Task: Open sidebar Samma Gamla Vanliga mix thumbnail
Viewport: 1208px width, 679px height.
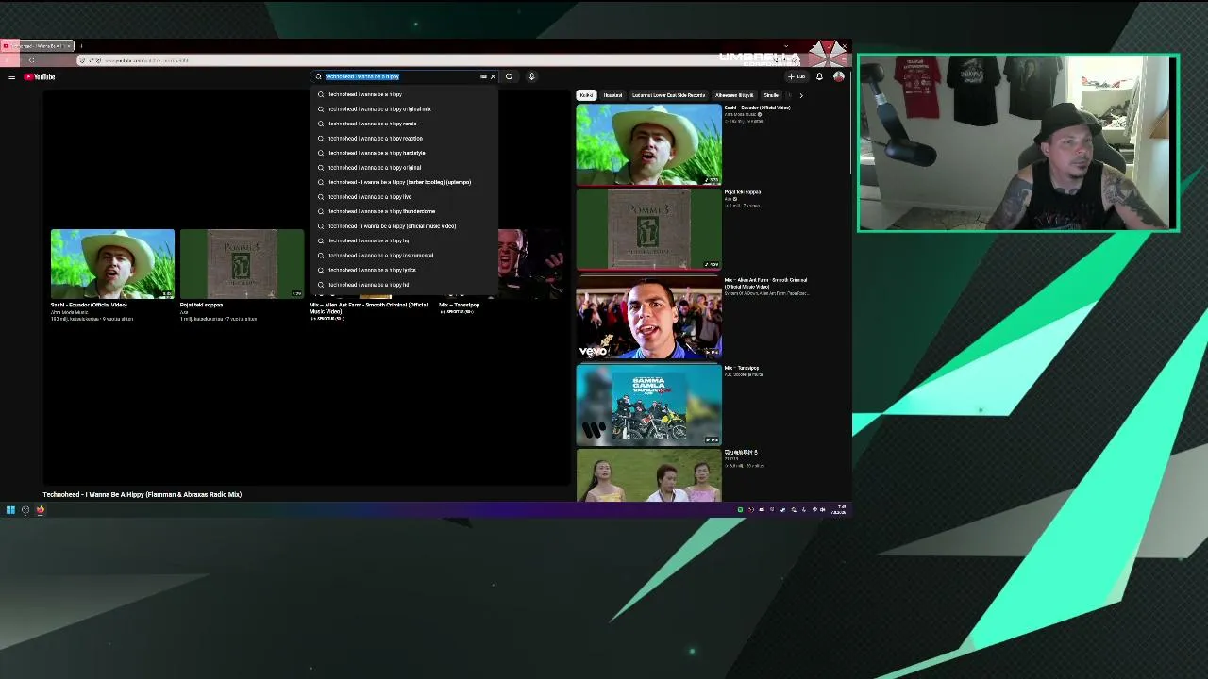Action: tap(648, 405)
